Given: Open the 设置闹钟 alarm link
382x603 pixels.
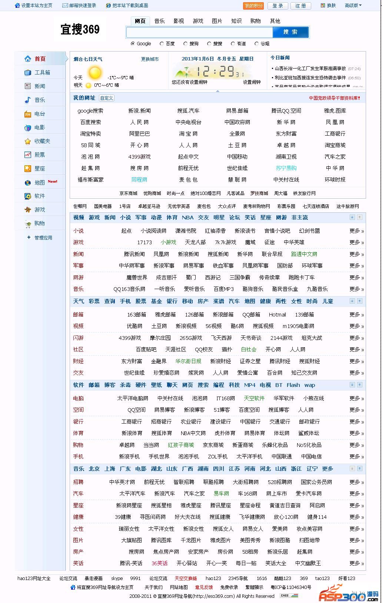Looking at the screenshot, I should [252, 82].
